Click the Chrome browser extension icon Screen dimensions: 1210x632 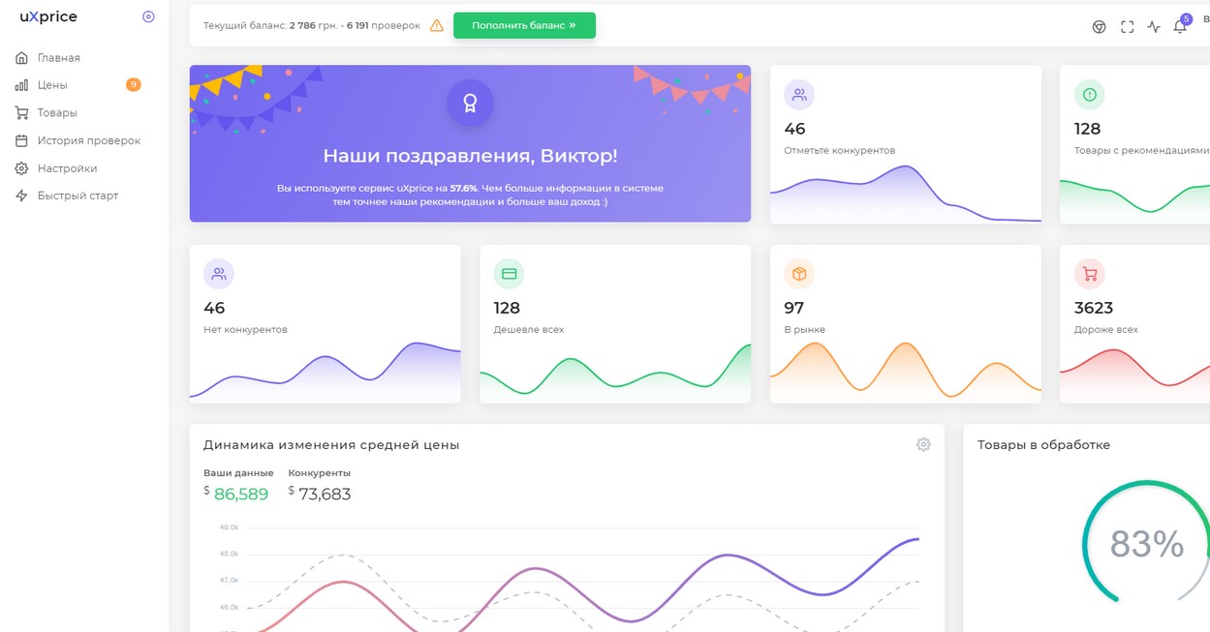1100,26
